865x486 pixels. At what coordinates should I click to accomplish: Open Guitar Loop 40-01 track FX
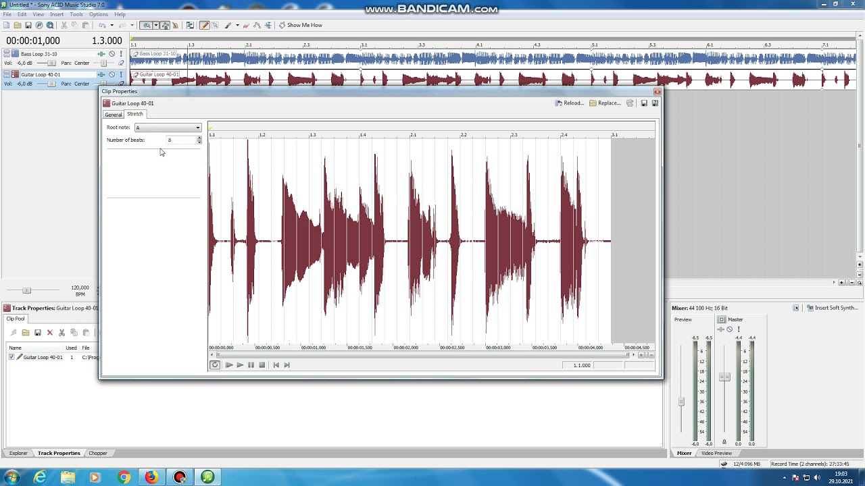(x=101, y=74)
